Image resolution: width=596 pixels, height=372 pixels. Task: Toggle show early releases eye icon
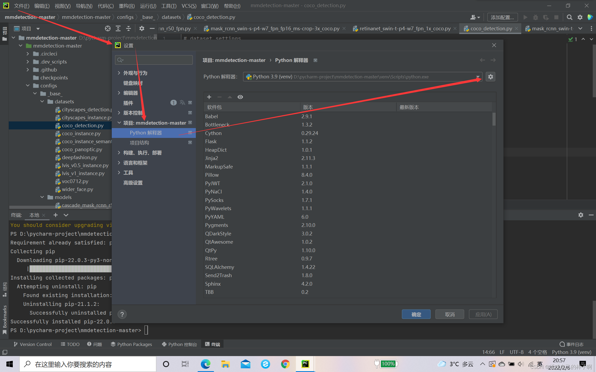click(x=240, y=97)
